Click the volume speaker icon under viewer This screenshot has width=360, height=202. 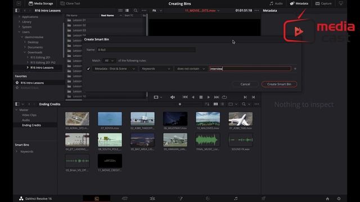(x=173, y=97)
